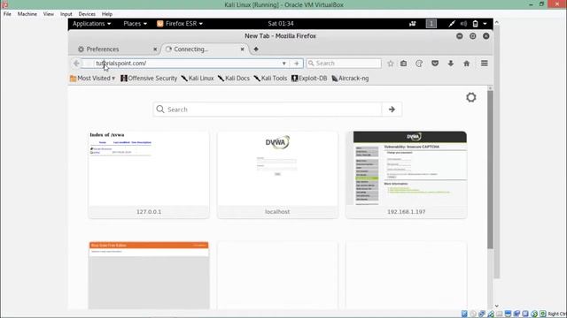Expand the Kali system menu arrow
This screenshot has height=318, width=567.
click(485, 24)
